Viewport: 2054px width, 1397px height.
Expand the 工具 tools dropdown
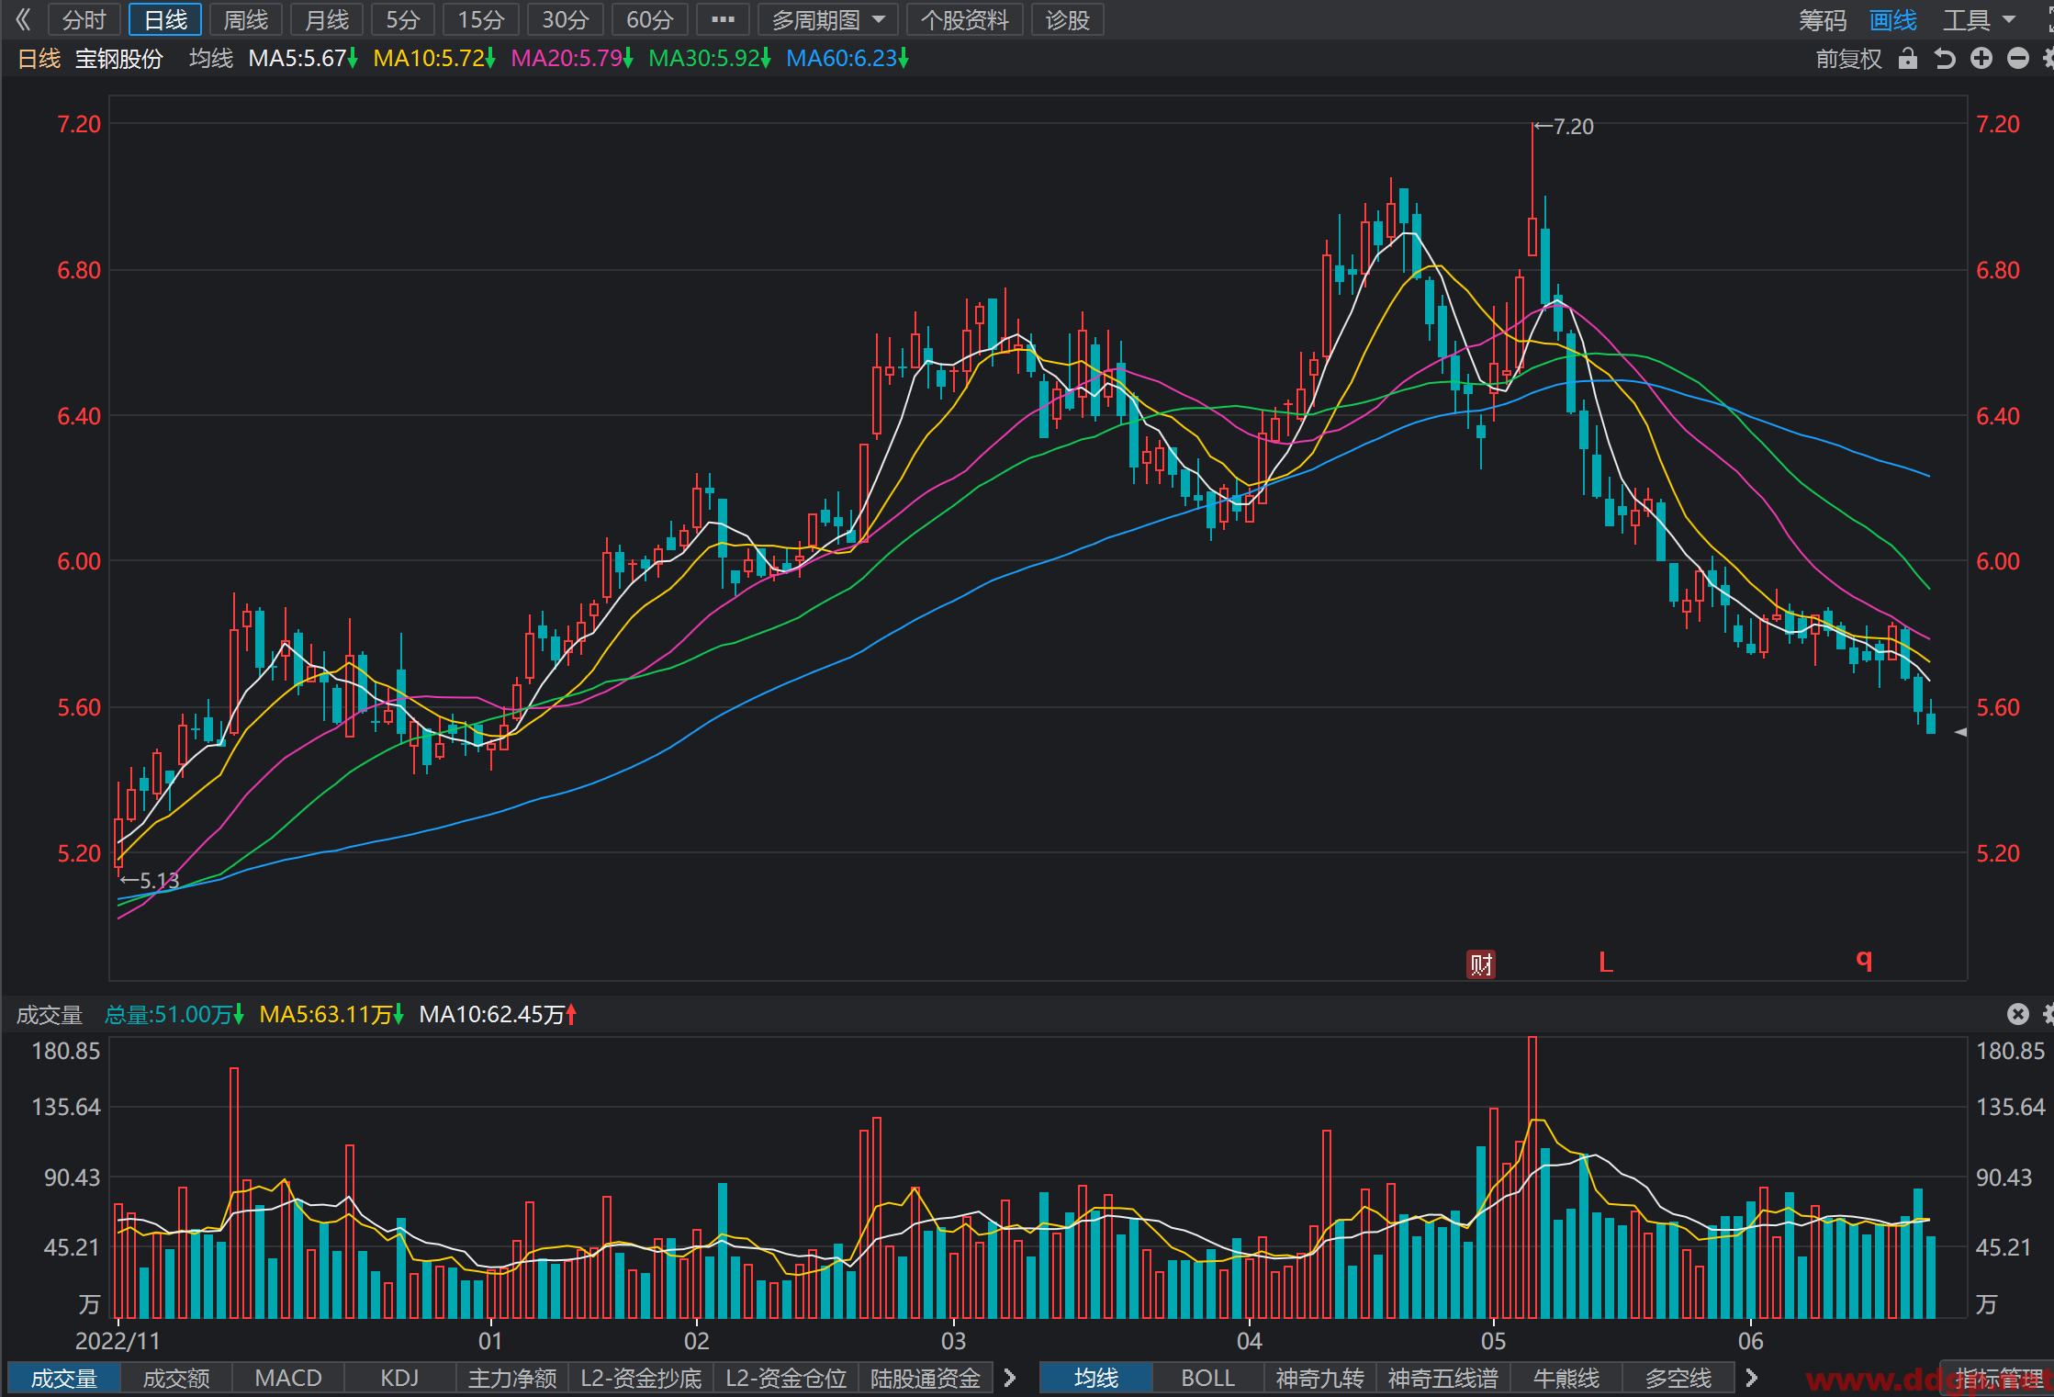[x=1979, y=19]
